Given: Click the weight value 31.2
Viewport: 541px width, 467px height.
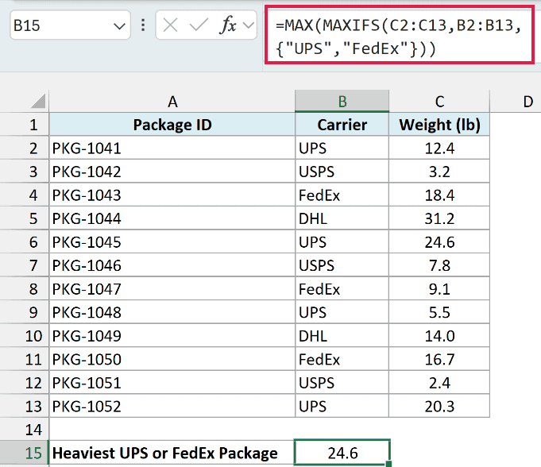Looking at the screenshot, I should pyautogui.click(x=439, y=218).
